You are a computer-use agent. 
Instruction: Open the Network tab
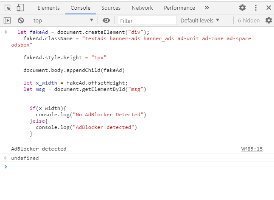click(142, 8)
